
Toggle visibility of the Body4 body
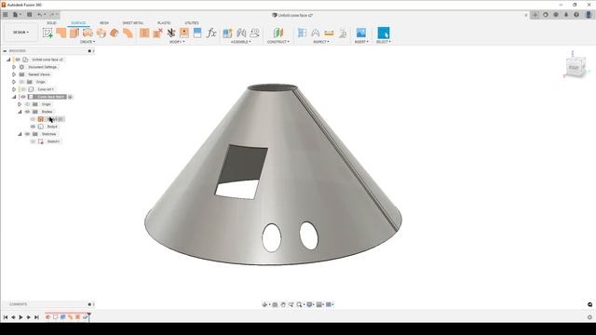tap(34, 127)
